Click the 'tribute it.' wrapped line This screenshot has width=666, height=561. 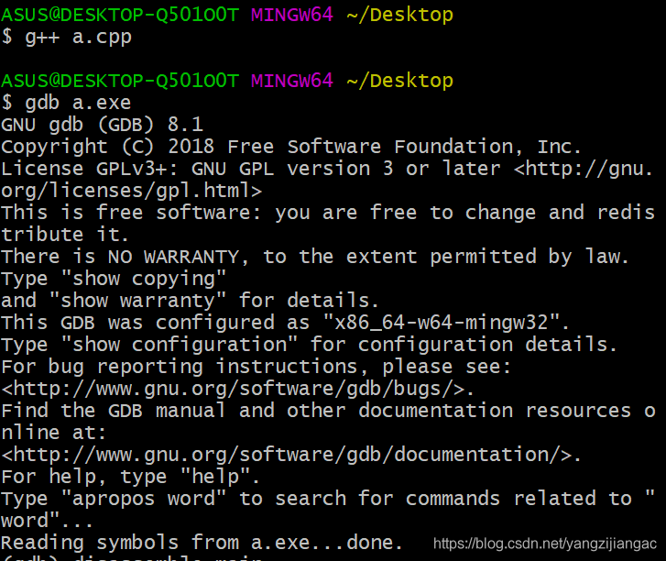(x=64, y=235)
